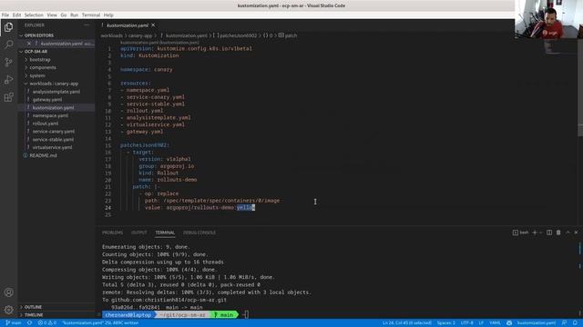This screenshot has height=327, width=583.
Task: Open the File menu
Action: coord(5,15)
